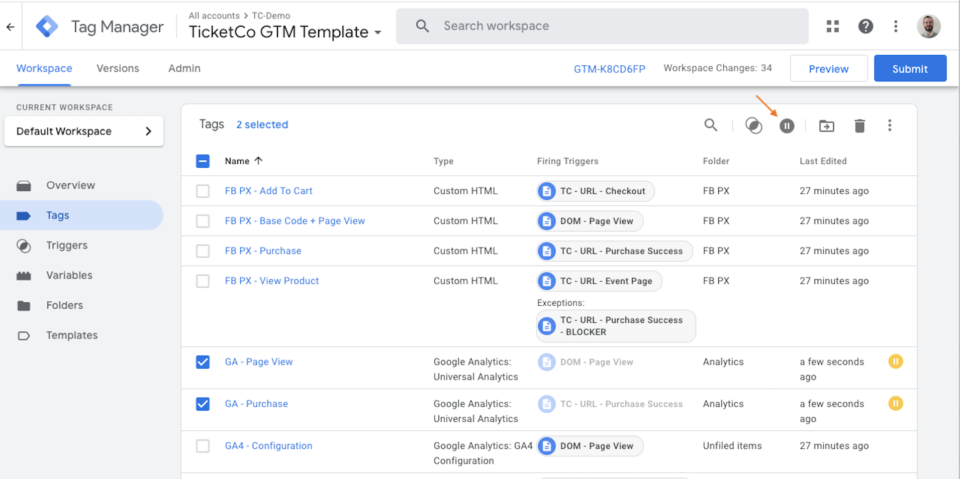Screen dimensions: 960x479
Task: Click the Templates sidebar icon
Action: [x=24, y=336]
